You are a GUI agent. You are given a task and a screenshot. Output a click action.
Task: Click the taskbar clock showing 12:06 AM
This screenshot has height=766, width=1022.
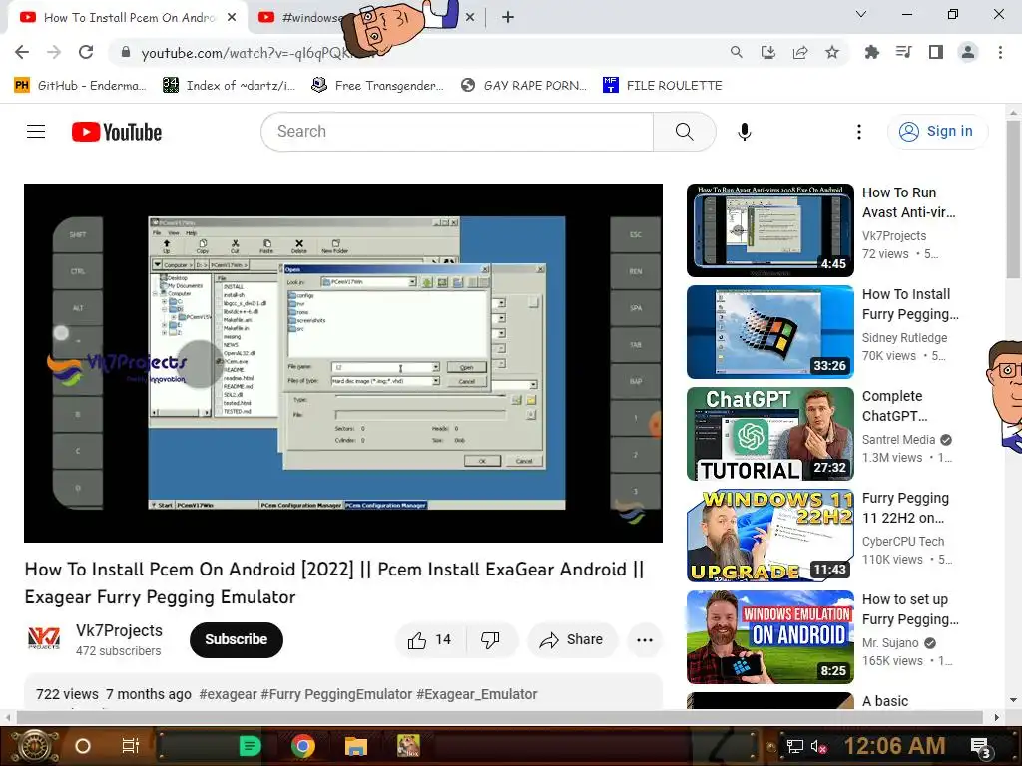click(894, 746)
